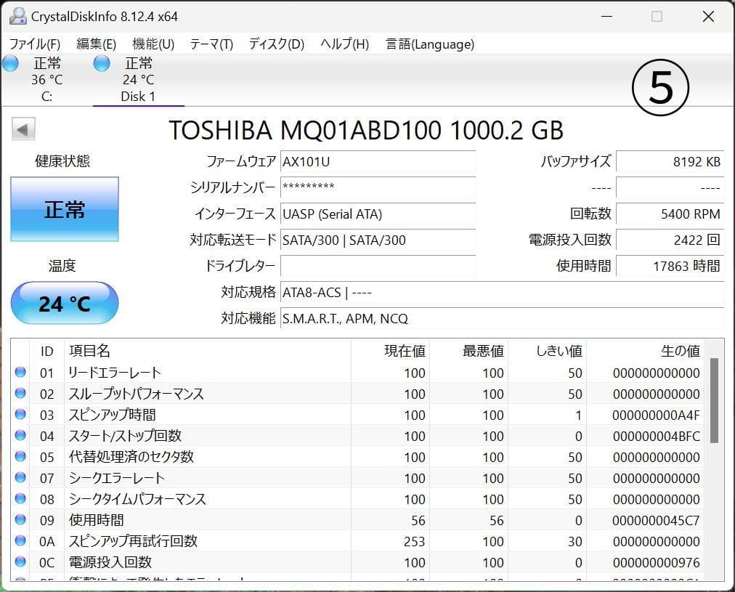Click the interface field UASP (Serial ATA)

point(378,214)
